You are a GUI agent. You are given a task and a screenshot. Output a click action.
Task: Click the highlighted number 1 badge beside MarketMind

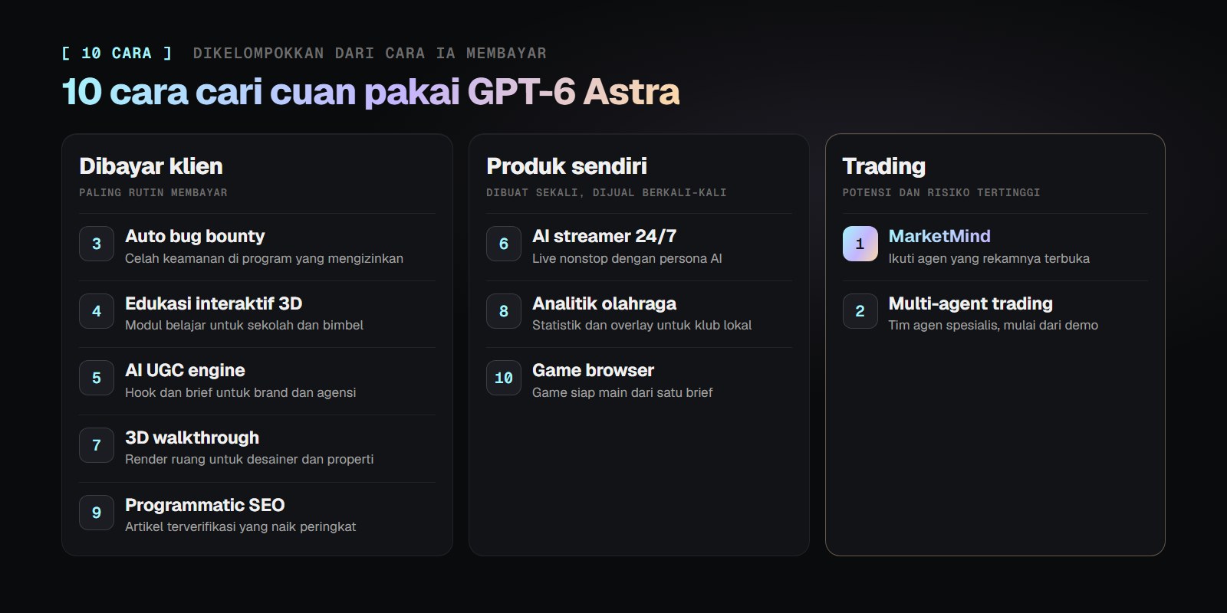(x=860, y=244)
